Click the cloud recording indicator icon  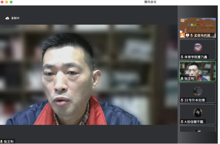[7, 18]
